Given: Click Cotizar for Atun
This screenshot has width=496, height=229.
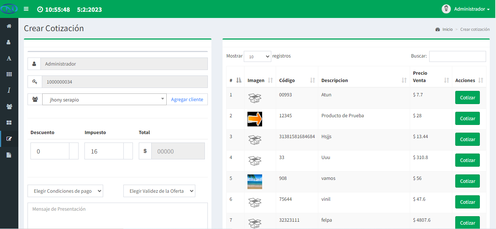Looking at the screenshot, I should click(x=467, y=97).
